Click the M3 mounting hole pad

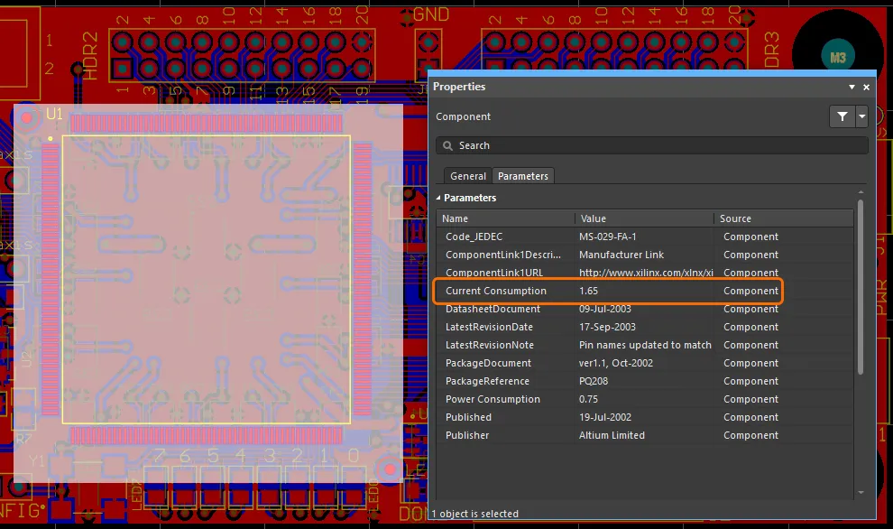(838, 57)
